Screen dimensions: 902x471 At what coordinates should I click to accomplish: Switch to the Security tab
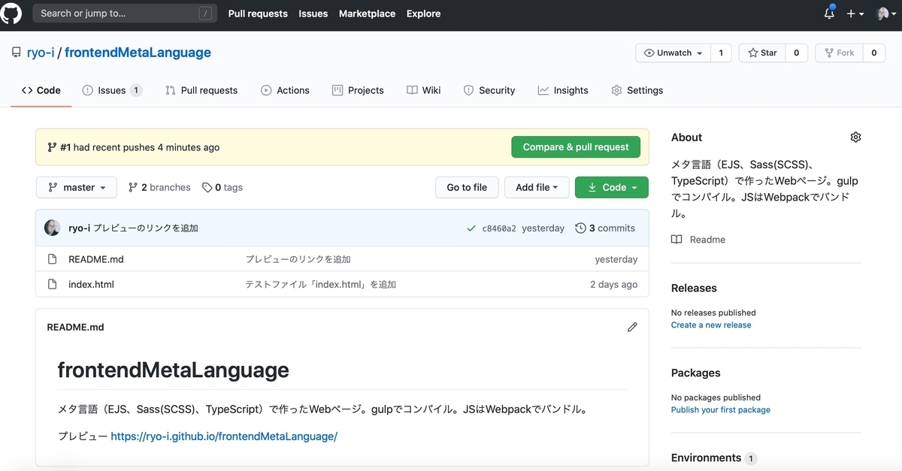click(489, 90)
